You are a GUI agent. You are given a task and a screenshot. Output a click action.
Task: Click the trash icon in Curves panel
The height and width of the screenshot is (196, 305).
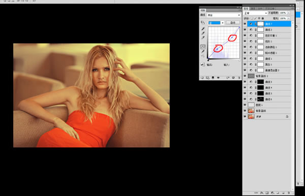239,78
